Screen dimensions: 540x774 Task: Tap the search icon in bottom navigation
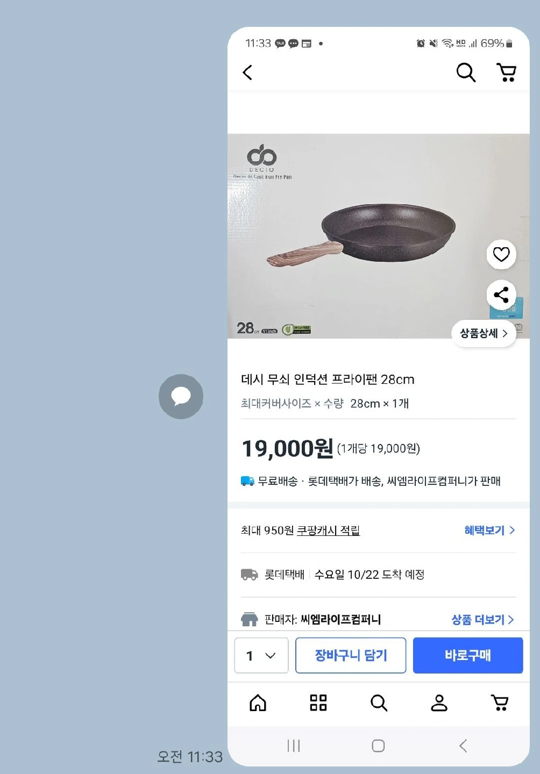pyautogui.click(x=379, y=703)
